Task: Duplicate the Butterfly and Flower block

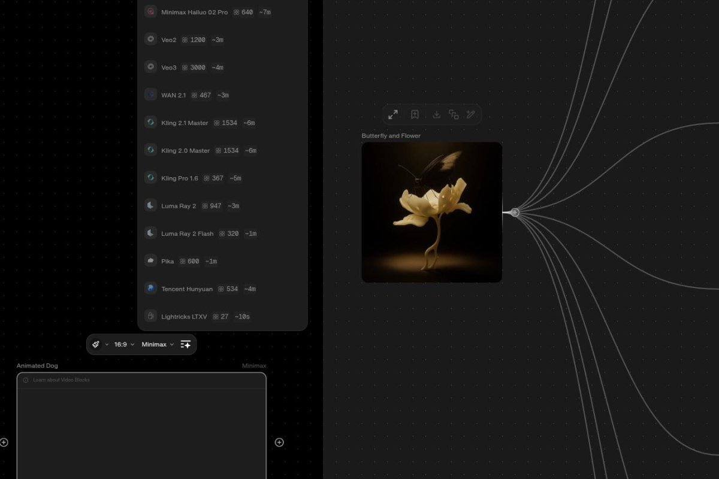Action: tap(454, 114)
